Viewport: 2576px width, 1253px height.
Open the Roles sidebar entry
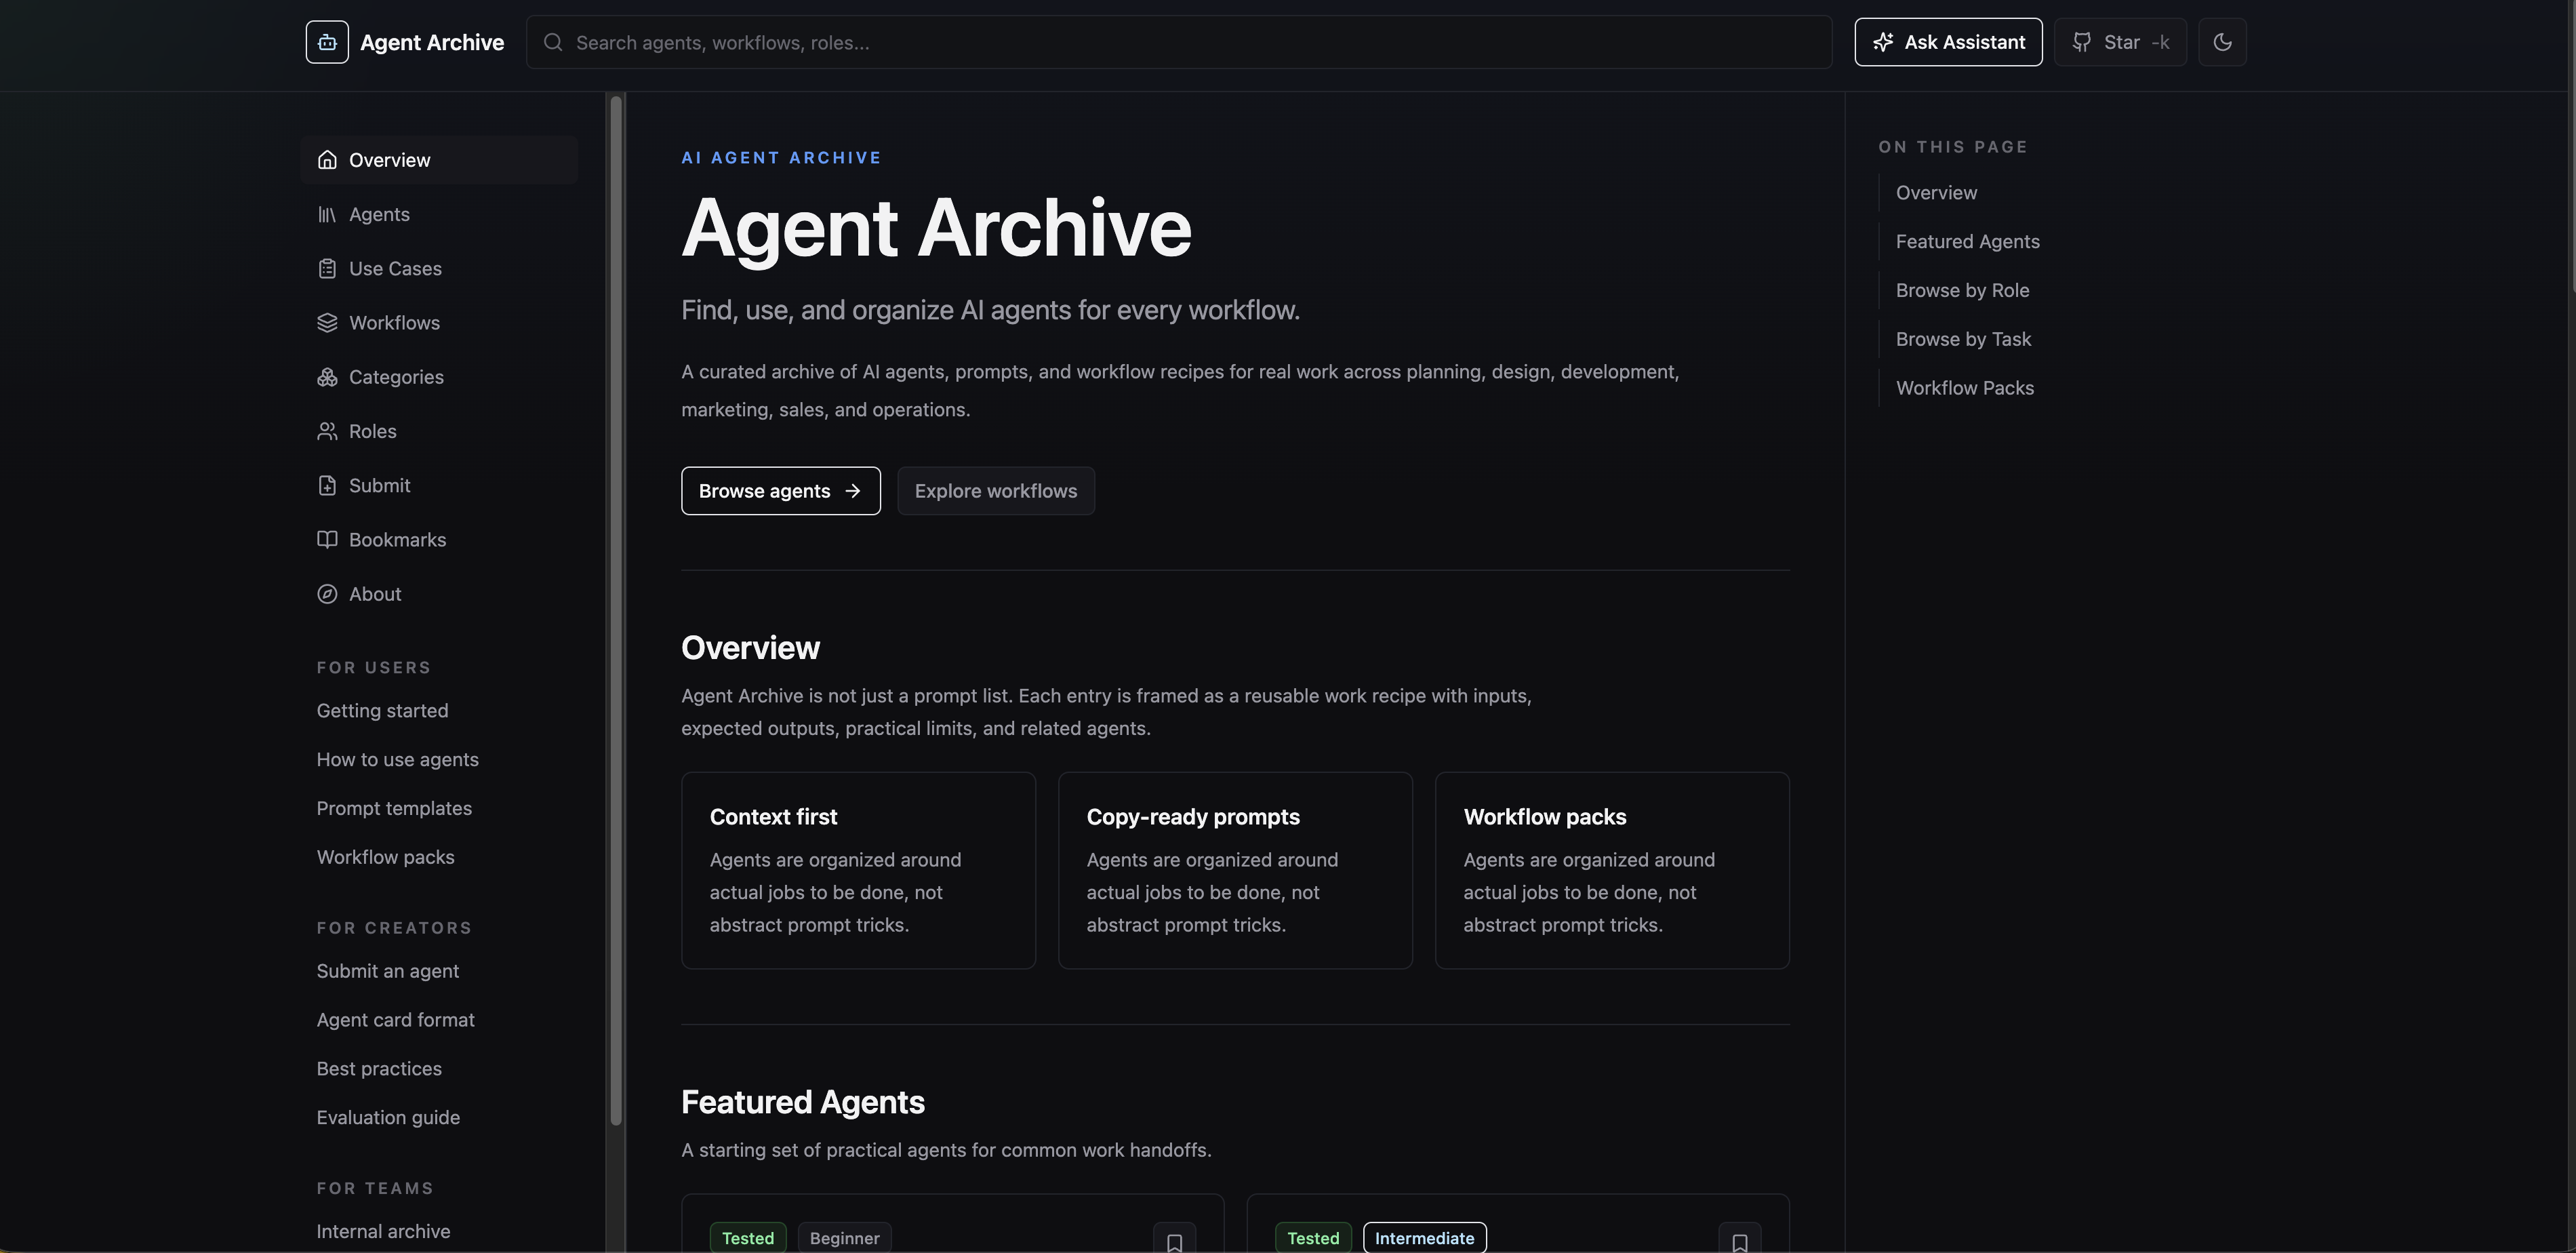tap(439, 431)
